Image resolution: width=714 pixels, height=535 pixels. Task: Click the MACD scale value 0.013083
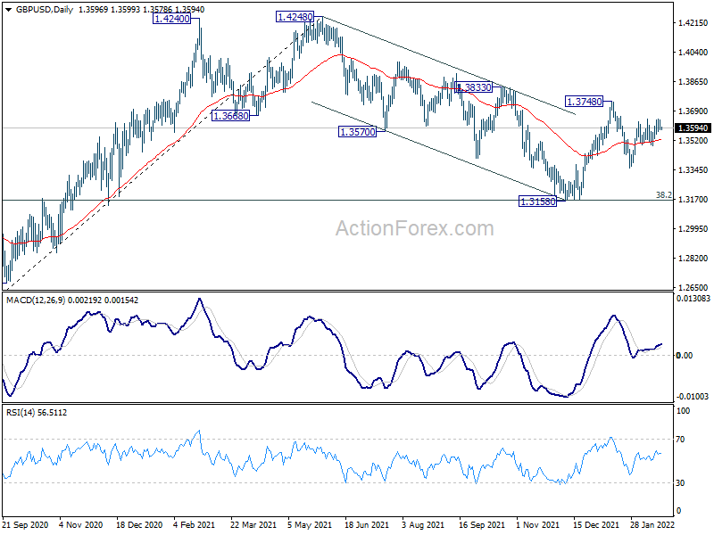click(693, 299)
